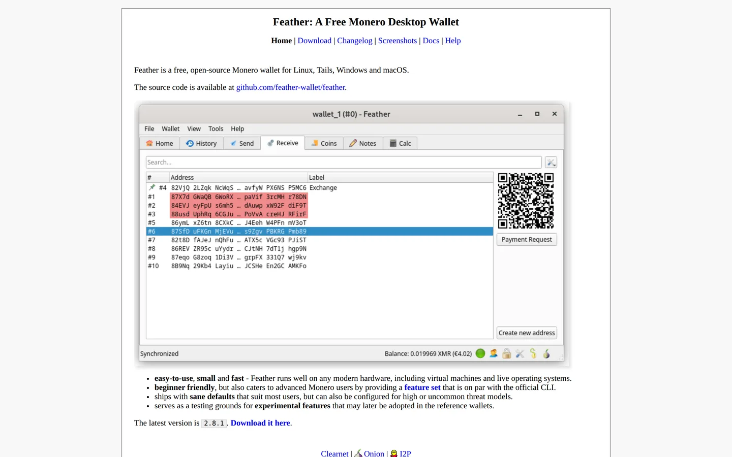
Task: Select address row #3 starting 88usd
Action: (x=320, y=214)
